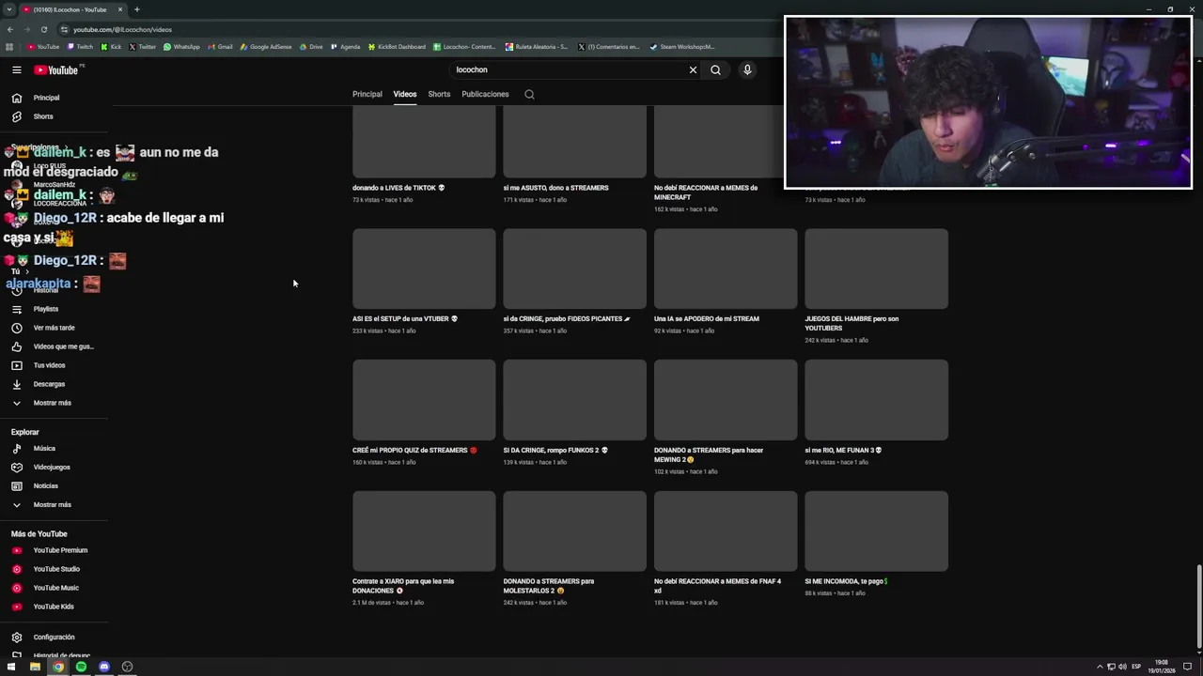Screen dimensions: 1203x676
Task: Open the Twitch bookmark
Action: point(80,47)
